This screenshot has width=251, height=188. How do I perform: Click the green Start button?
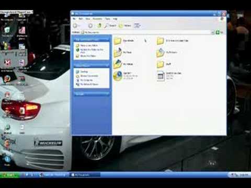10,175
